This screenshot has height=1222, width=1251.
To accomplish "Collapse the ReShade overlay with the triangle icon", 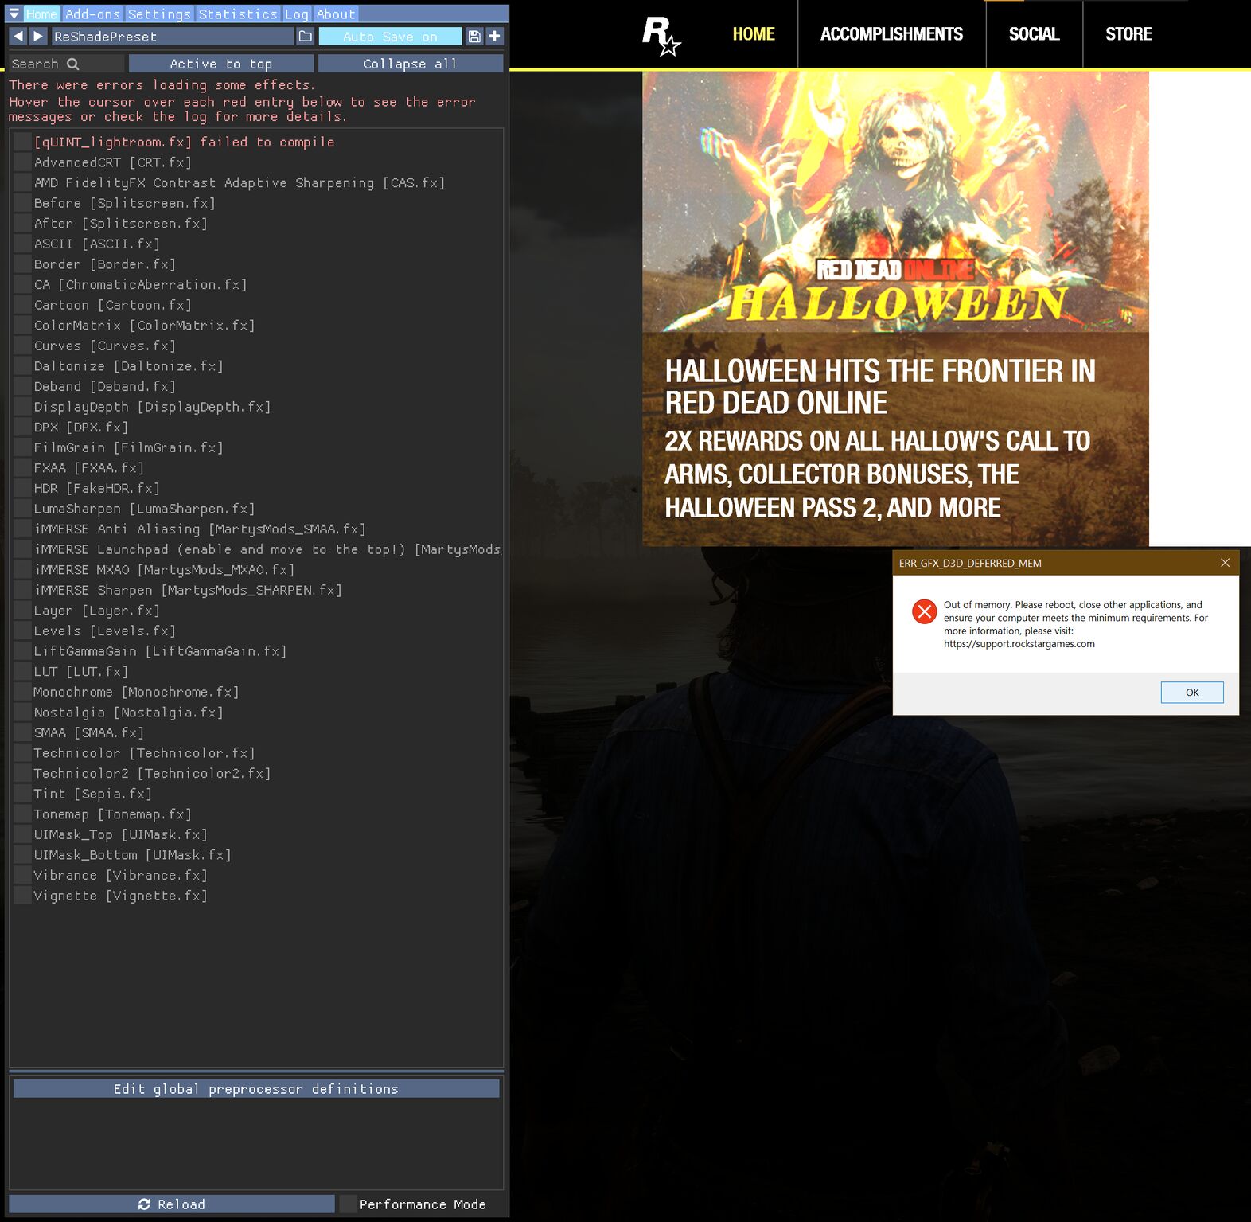I will pos(14,14).
